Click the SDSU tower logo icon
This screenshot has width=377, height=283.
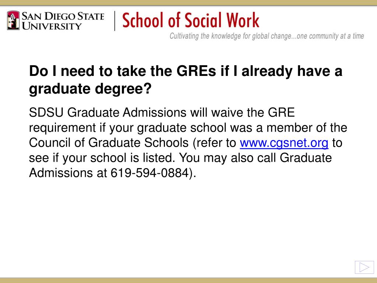[x=13, y=20]
